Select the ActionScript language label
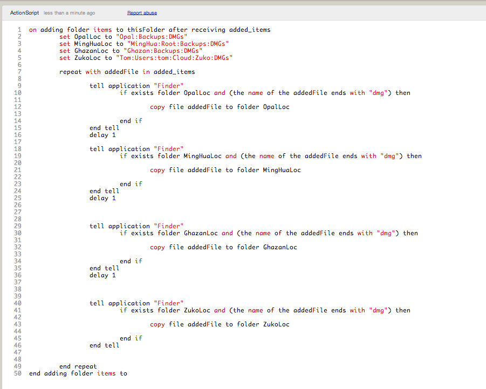486x389 pixels. (24, 13)
